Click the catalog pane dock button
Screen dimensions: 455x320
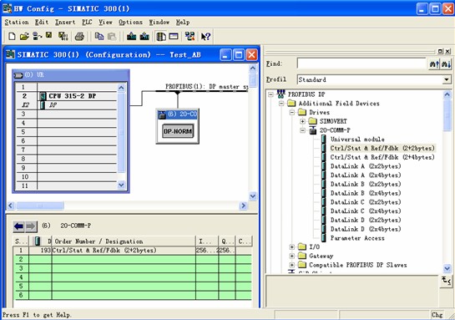click(440, 51)
